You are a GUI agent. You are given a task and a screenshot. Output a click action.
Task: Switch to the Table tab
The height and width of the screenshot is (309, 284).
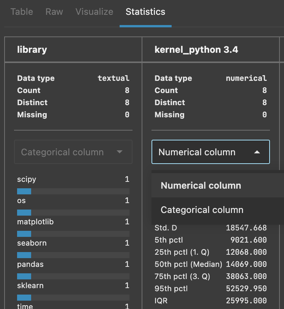pyautogui.click(x=22, y=12)
